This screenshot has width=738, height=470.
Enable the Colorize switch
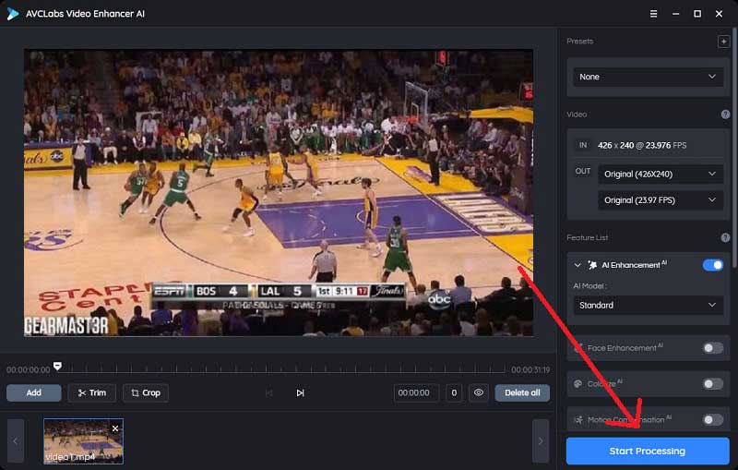pos(712,384)
